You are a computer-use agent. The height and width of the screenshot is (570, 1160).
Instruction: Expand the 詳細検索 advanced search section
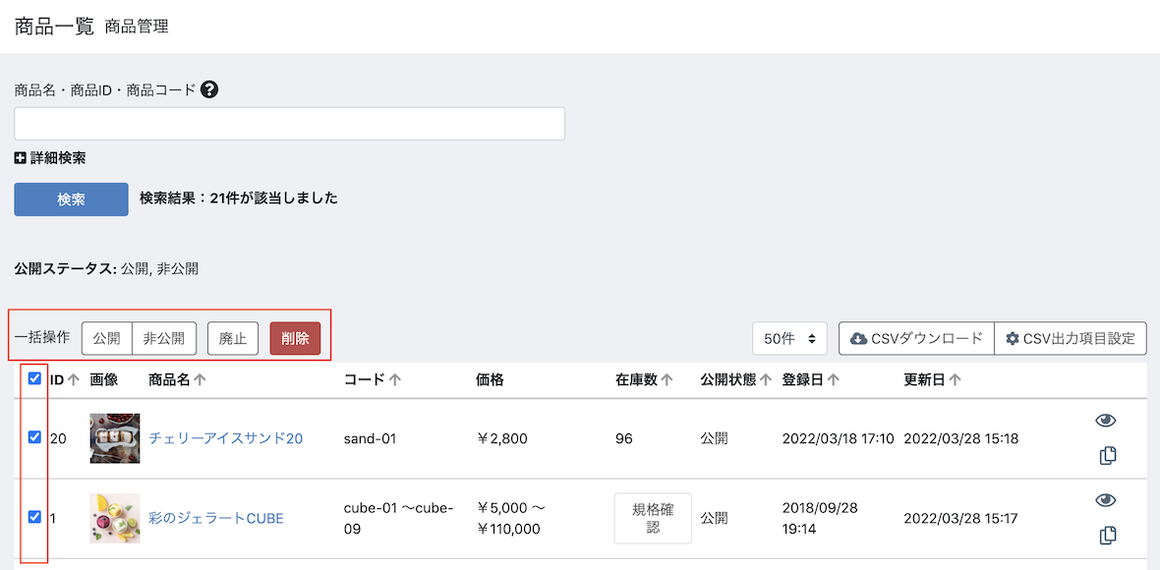pos(49,158)
